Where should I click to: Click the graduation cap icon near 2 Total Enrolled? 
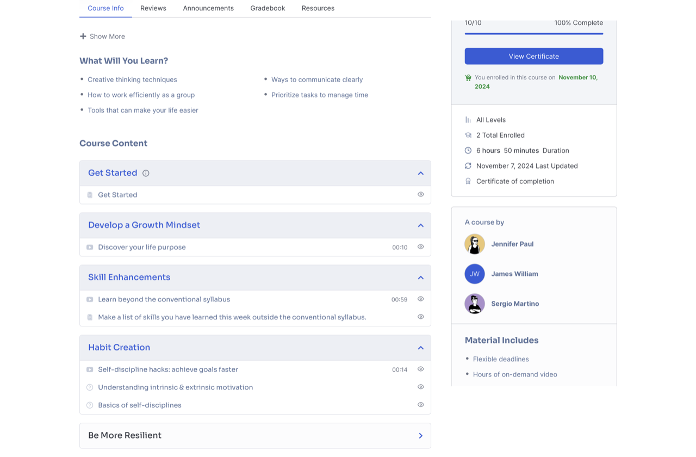[x=468, y=135]
